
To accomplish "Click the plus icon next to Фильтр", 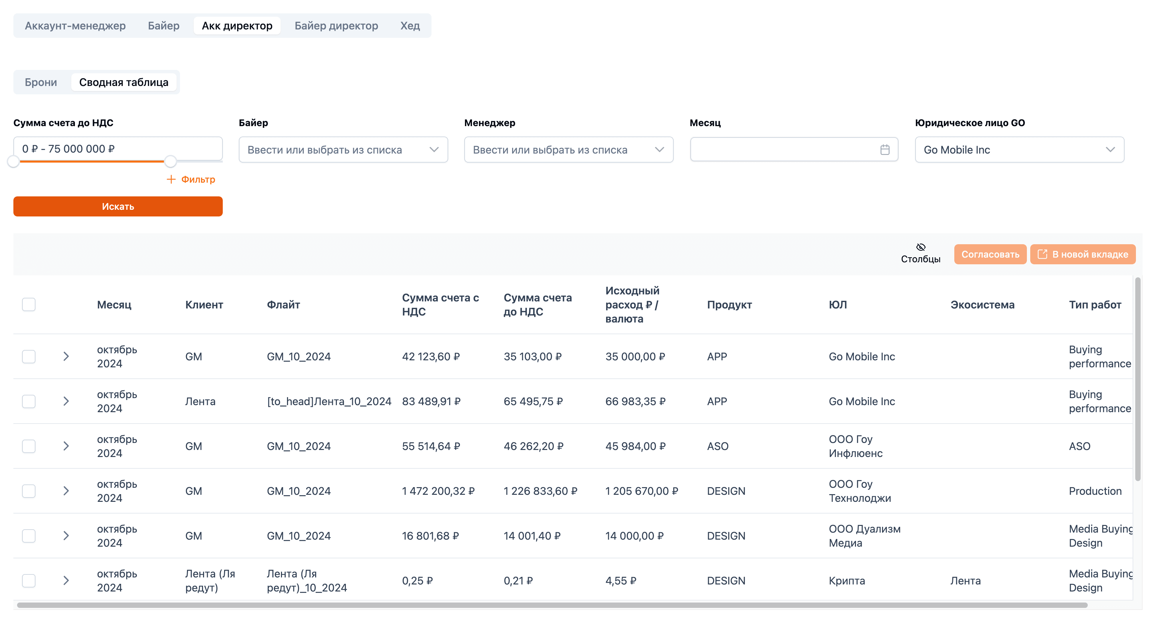I will click(x=171, y=179).
